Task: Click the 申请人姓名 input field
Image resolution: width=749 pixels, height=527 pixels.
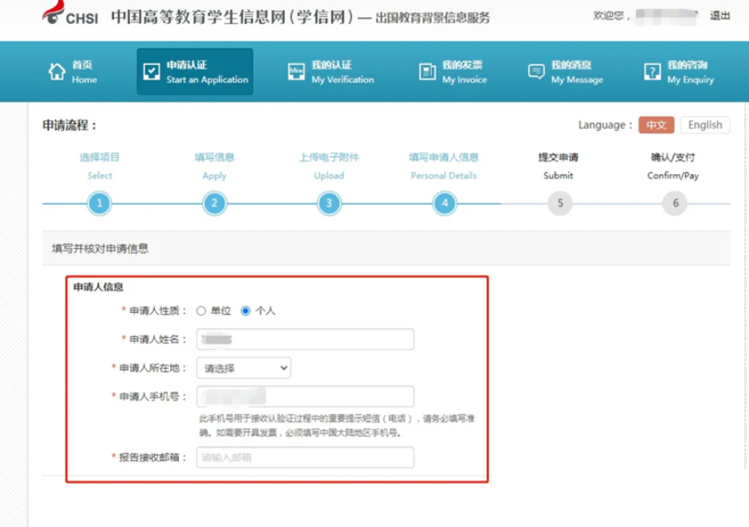Action: click(305, 339)
